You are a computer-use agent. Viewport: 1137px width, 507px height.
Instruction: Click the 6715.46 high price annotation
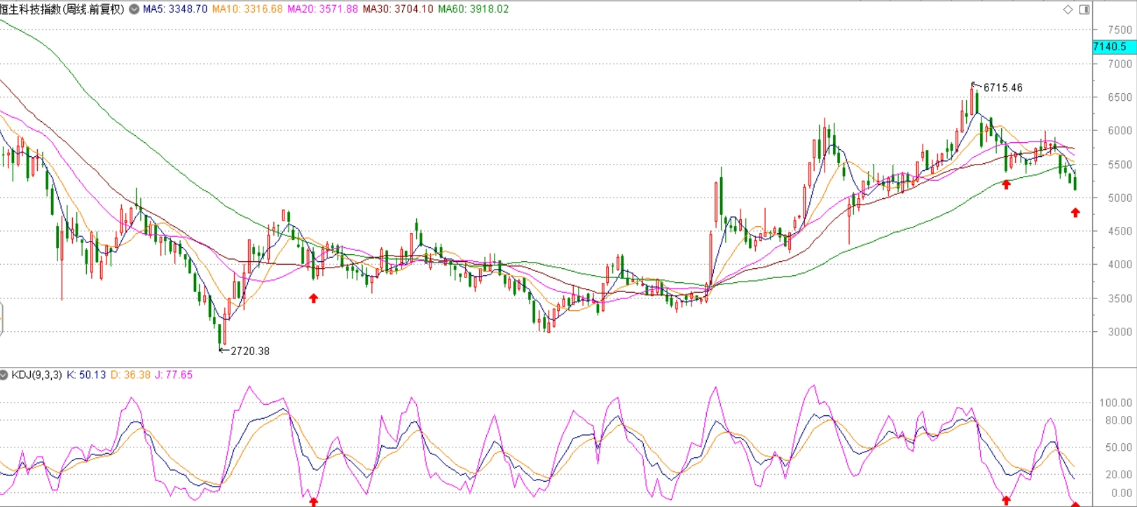point(1002,88)
